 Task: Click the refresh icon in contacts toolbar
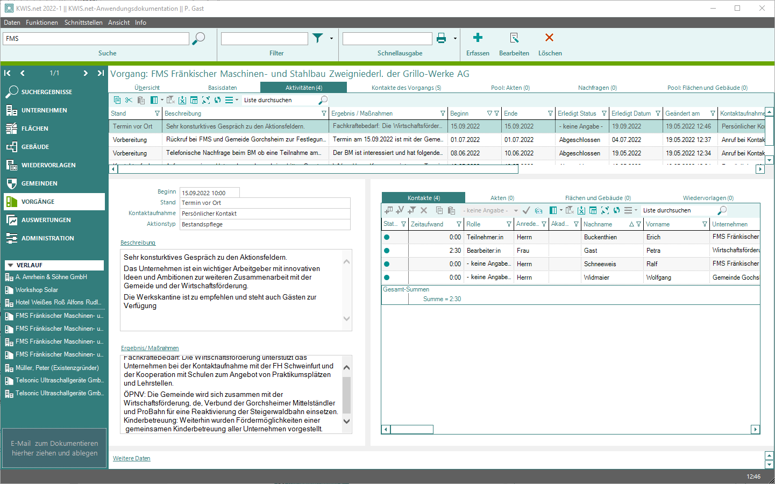[617, 210]
